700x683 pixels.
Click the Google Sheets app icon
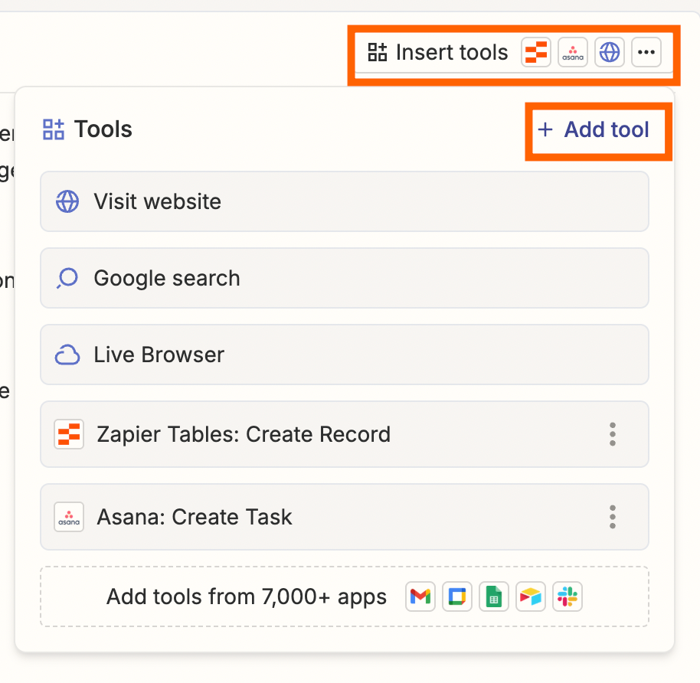[494, 596]
